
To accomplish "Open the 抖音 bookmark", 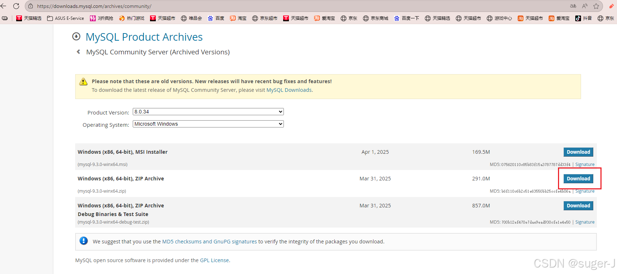I will tap(584, 18).
